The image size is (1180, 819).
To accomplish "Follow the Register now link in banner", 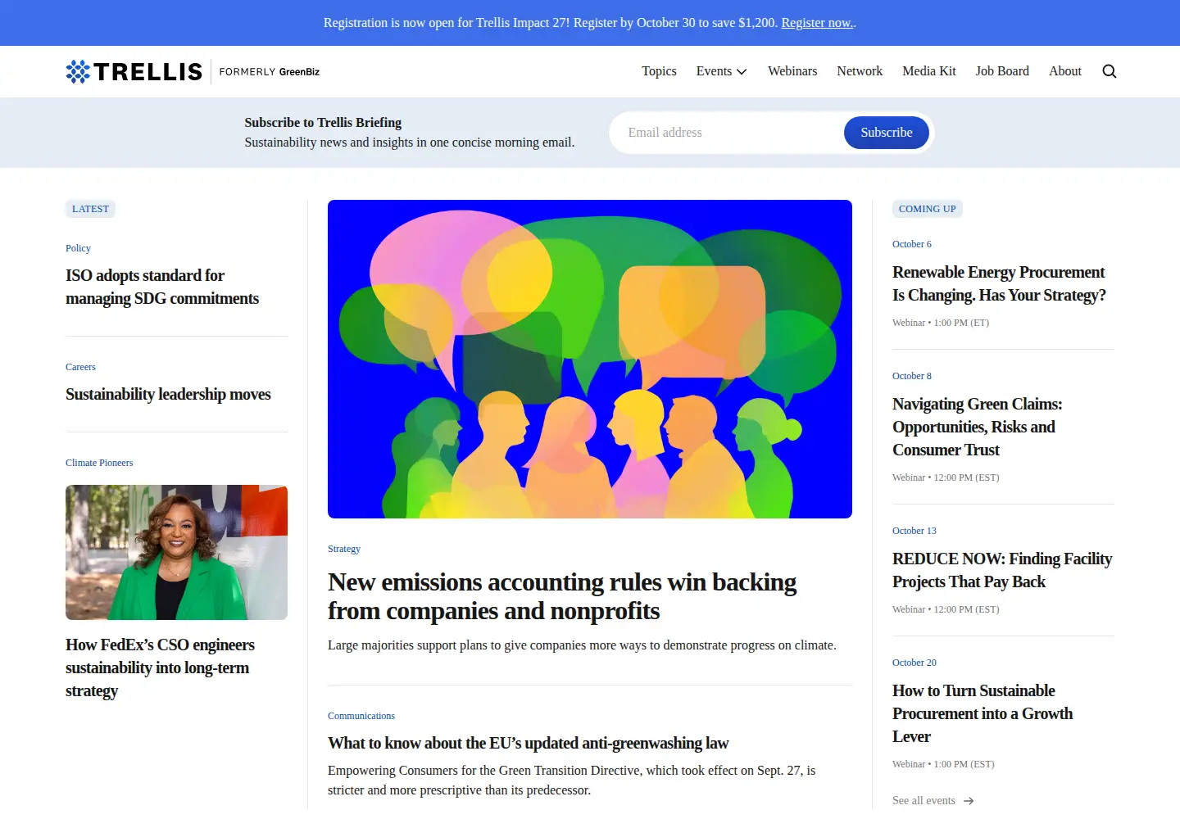I will coord(817,23).
